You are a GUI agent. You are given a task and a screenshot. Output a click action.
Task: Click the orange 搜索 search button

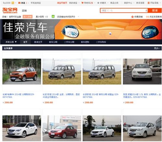tap(155, 10)
